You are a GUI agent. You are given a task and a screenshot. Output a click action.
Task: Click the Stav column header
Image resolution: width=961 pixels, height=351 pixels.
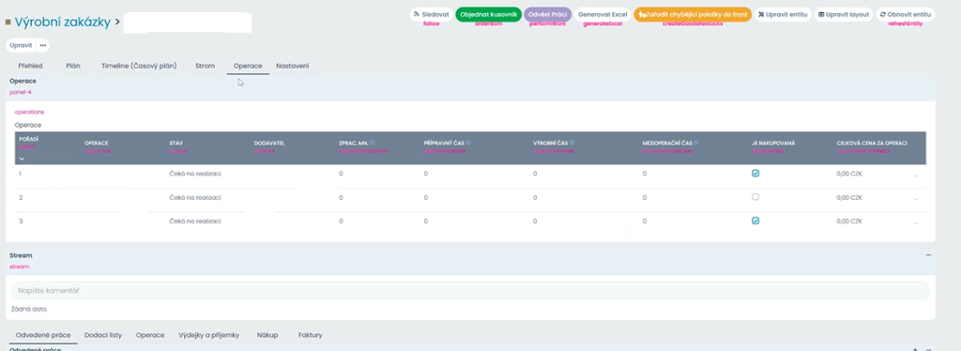click(x=175, y=143)
